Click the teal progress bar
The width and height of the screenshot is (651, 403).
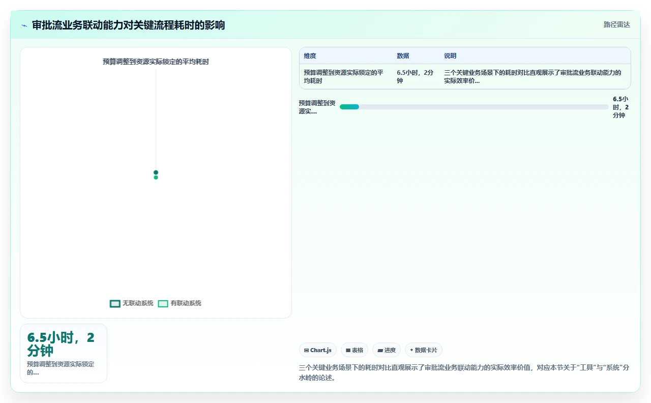tap(349, 107)
